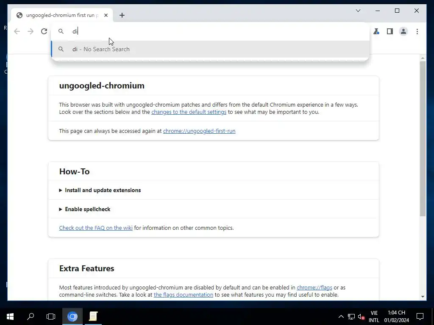The width and height of the screenshot is (434, 325).
Task: Close the ungoogled-chromium first run tab
Action: pos(106,15)
